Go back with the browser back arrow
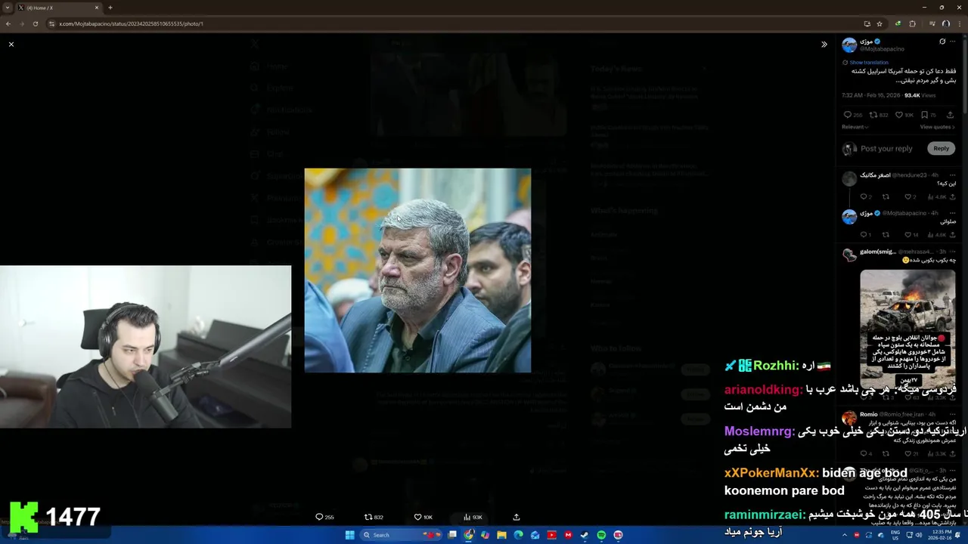 (x=8, y=23)
